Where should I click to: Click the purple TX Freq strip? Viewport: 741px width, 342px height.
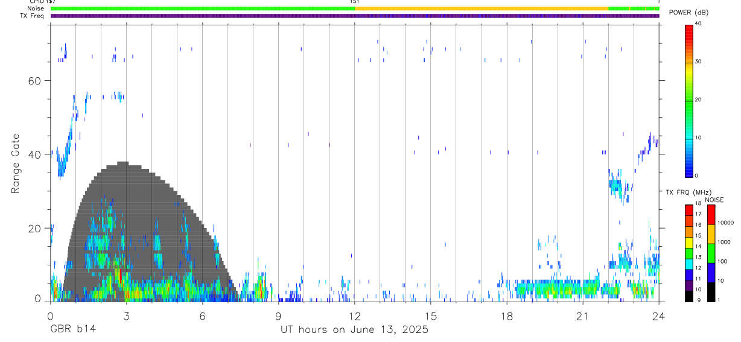coord(355,16)
